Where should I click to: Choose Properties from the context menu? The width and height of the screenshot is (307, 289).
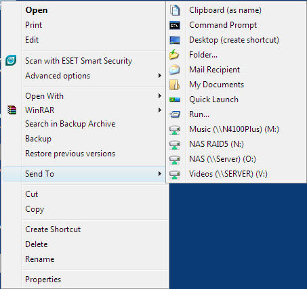coord(43,280)
